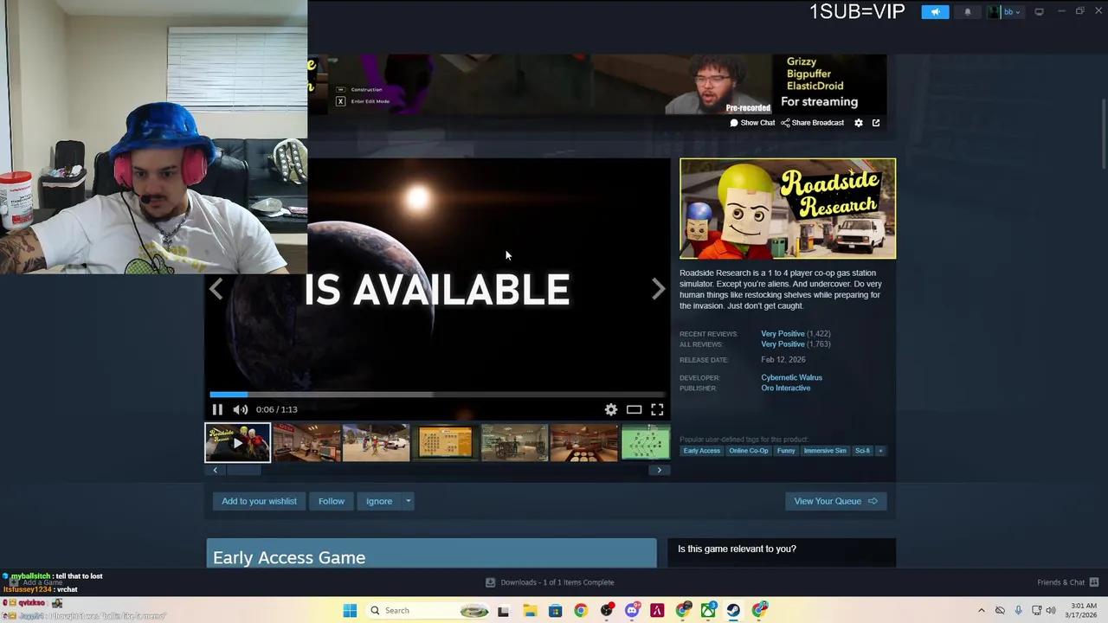Pop out broadcast in new window icon

[876, 123]
